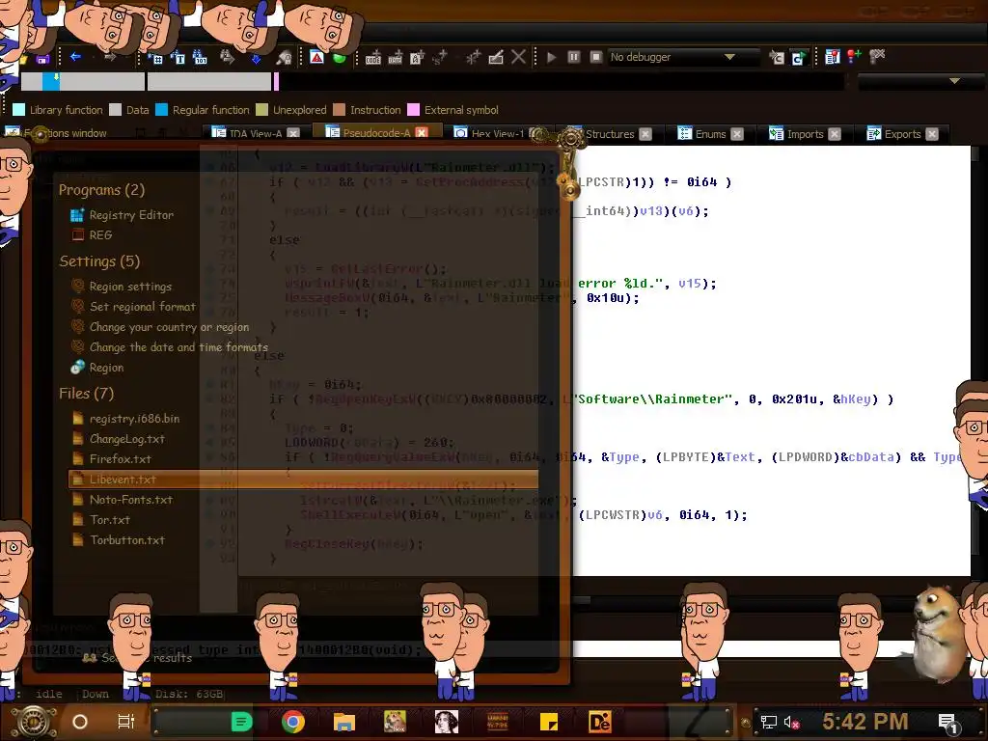Click the blue Regular function swatch
The image size is (988, 741).
pyautogui.click(x=161, y=110)
